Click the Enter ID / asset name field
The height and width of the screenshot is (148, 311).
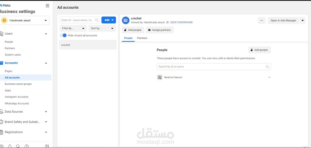80,20
